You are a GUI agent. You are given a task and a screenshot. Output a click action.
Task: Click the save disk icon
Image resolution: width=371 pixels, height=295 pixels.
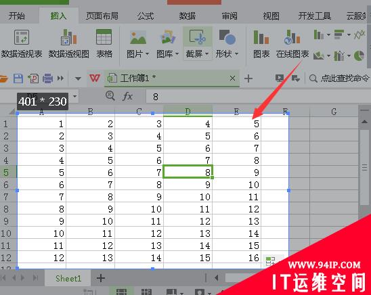[x=18, y=78]
